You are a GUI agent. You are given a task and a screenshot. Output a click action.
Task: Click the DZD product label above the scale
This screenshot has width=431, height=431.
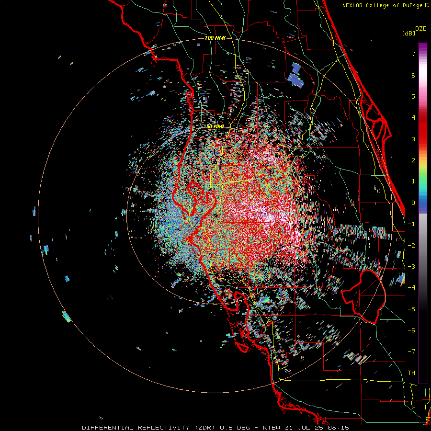tap(421, 29)
